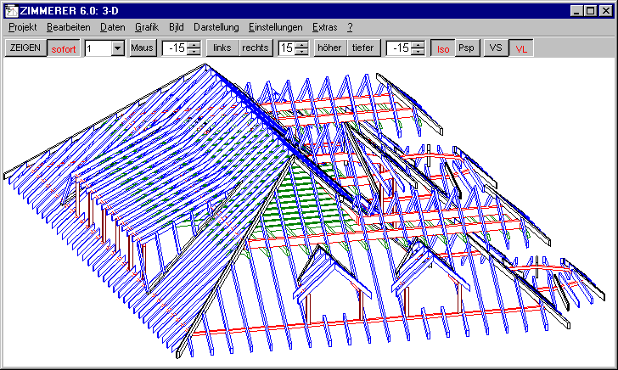Image resolution: width=618 pixels, height=370 pixels.
Task: Tilt view using the höher button
Action: click(329, 48)
